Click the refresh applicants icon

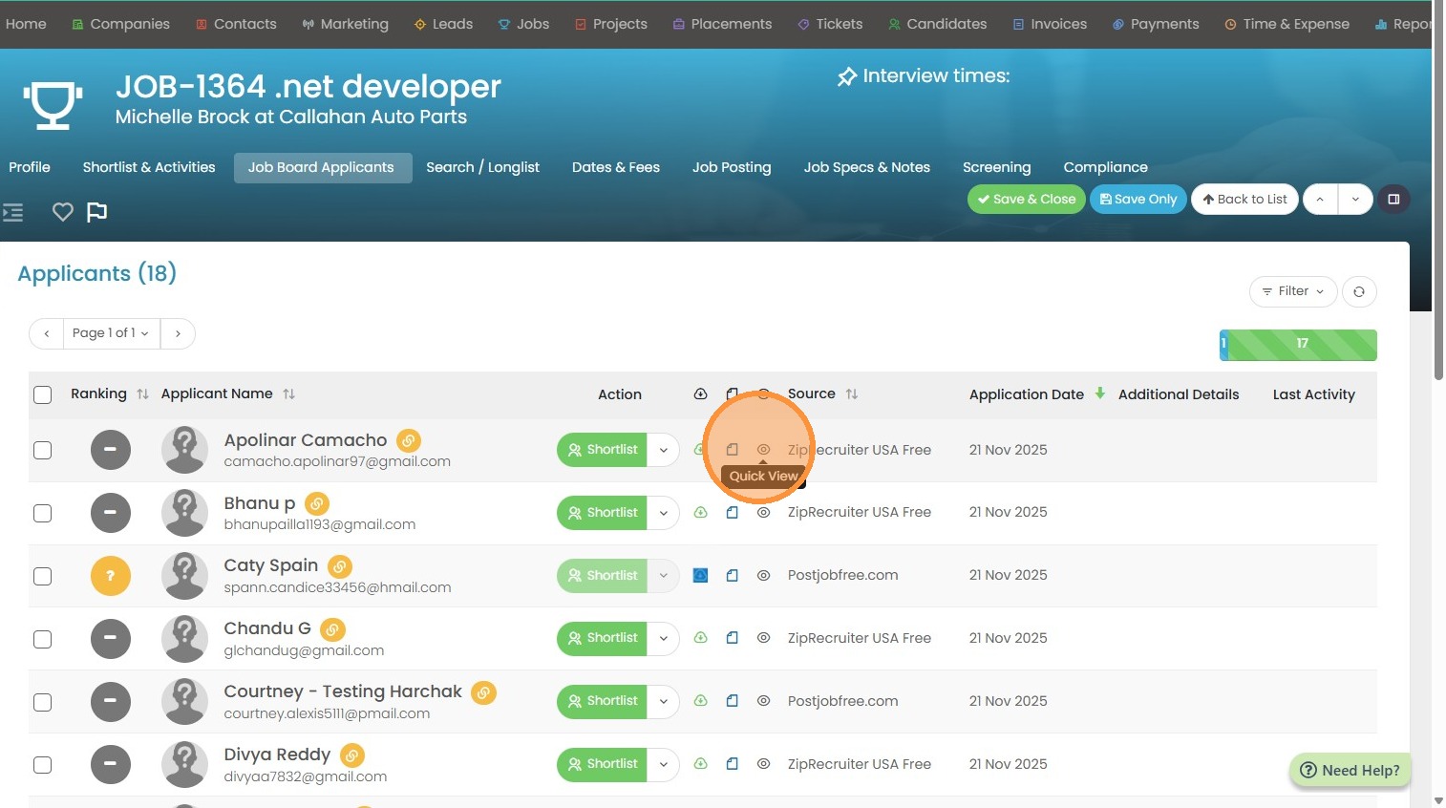[x=1359, y=291]
